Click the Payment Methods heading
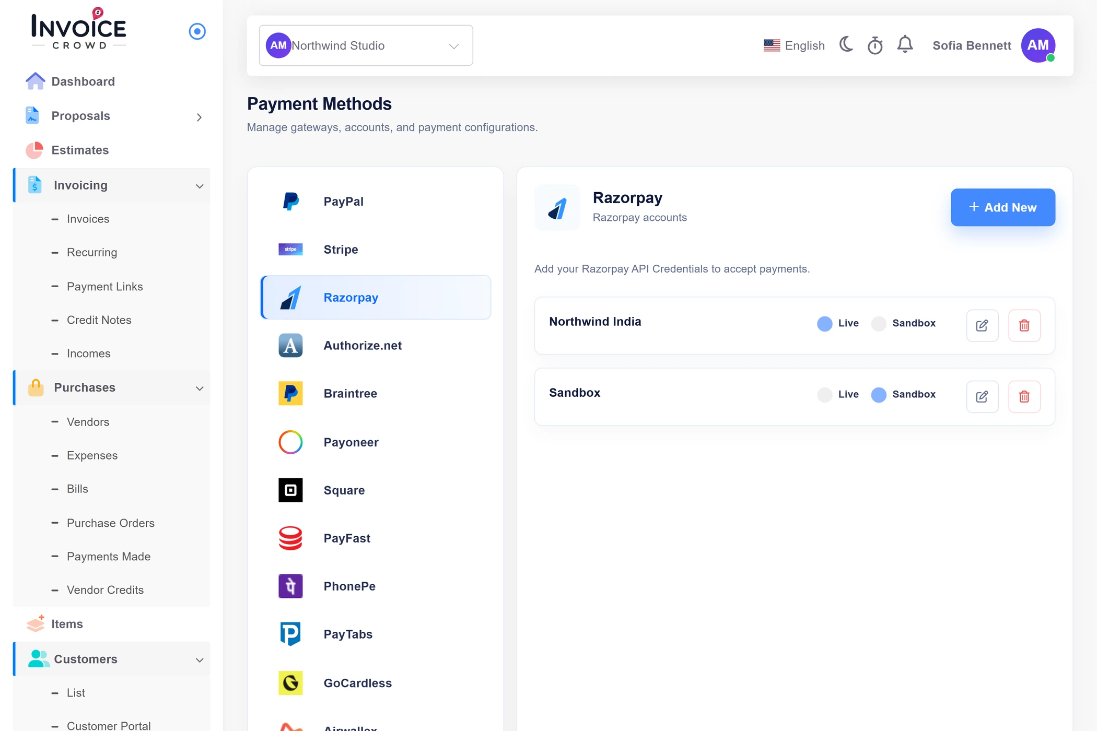 (x=319, y=104)
